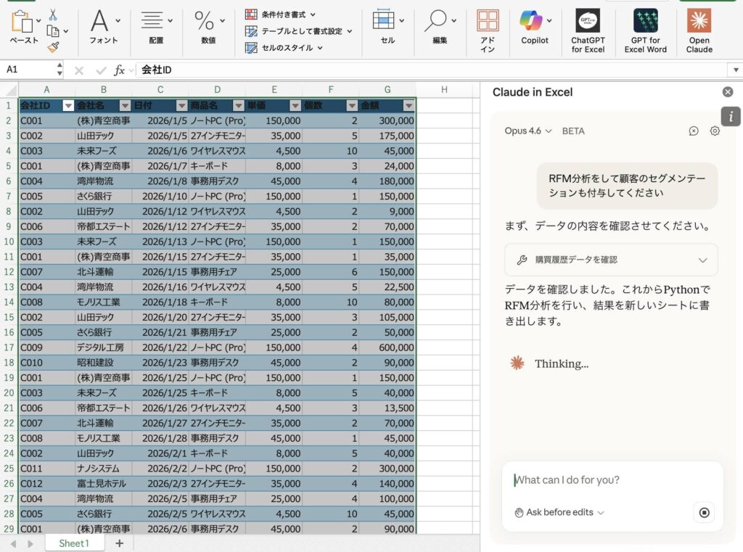This screenshot has height=552, width=743.
Task: Click the info button on panel edge
Action: pyautogui.click(x=731, y=116)
